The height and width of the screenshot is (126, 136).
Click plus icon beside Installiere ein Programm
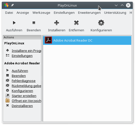8,50
